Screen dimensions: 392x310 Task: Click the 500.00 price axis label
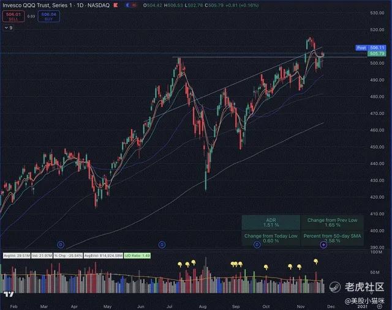click(377, 63)
